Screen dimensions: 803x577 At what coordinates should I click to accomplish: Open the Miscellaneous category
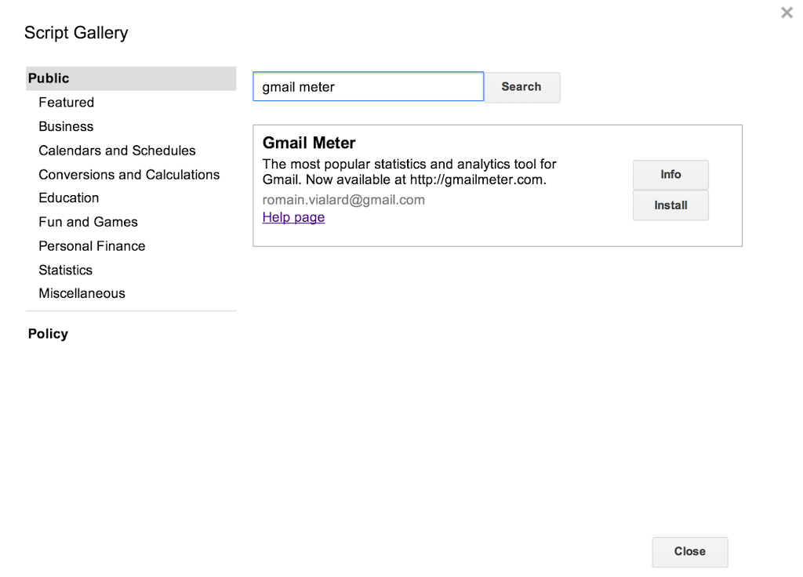click(82, 293)
